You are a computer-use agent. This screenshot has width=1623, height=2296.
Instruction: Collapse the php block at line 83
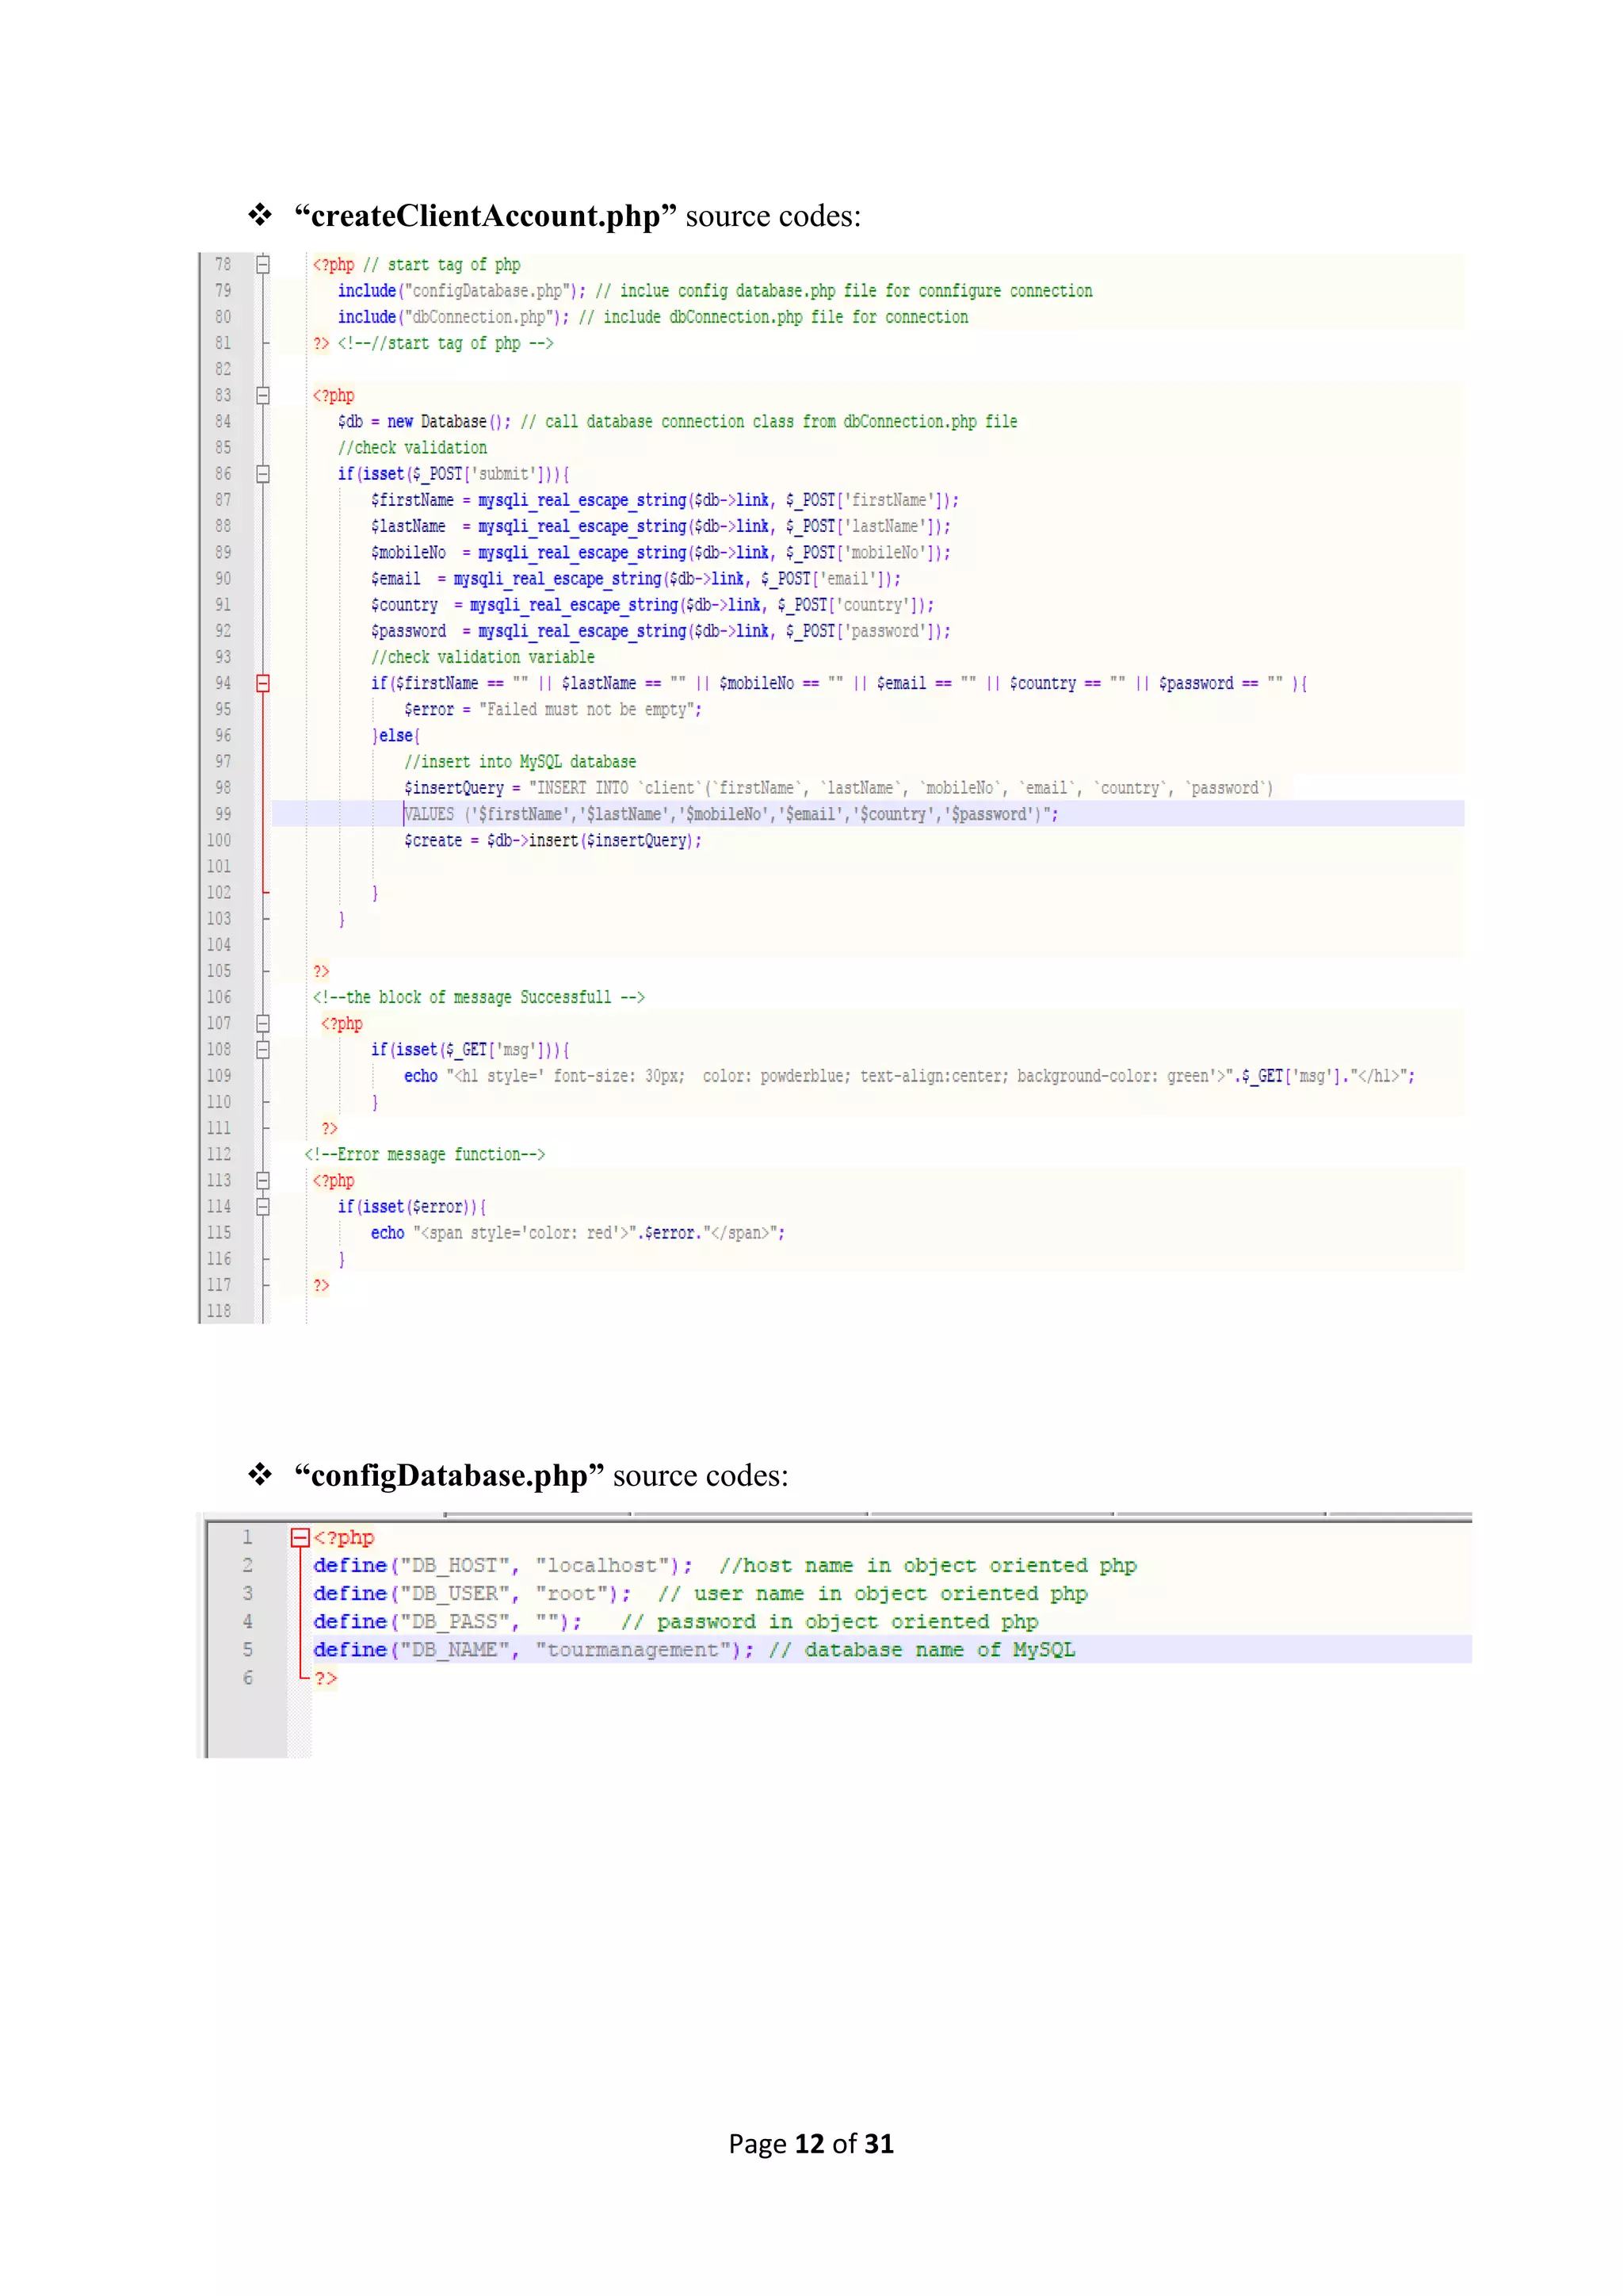point(263,396)
